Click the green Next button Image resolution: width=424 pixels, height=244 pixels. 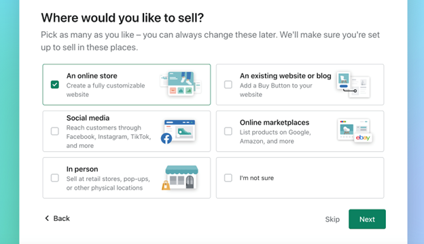tap(367, 219)
